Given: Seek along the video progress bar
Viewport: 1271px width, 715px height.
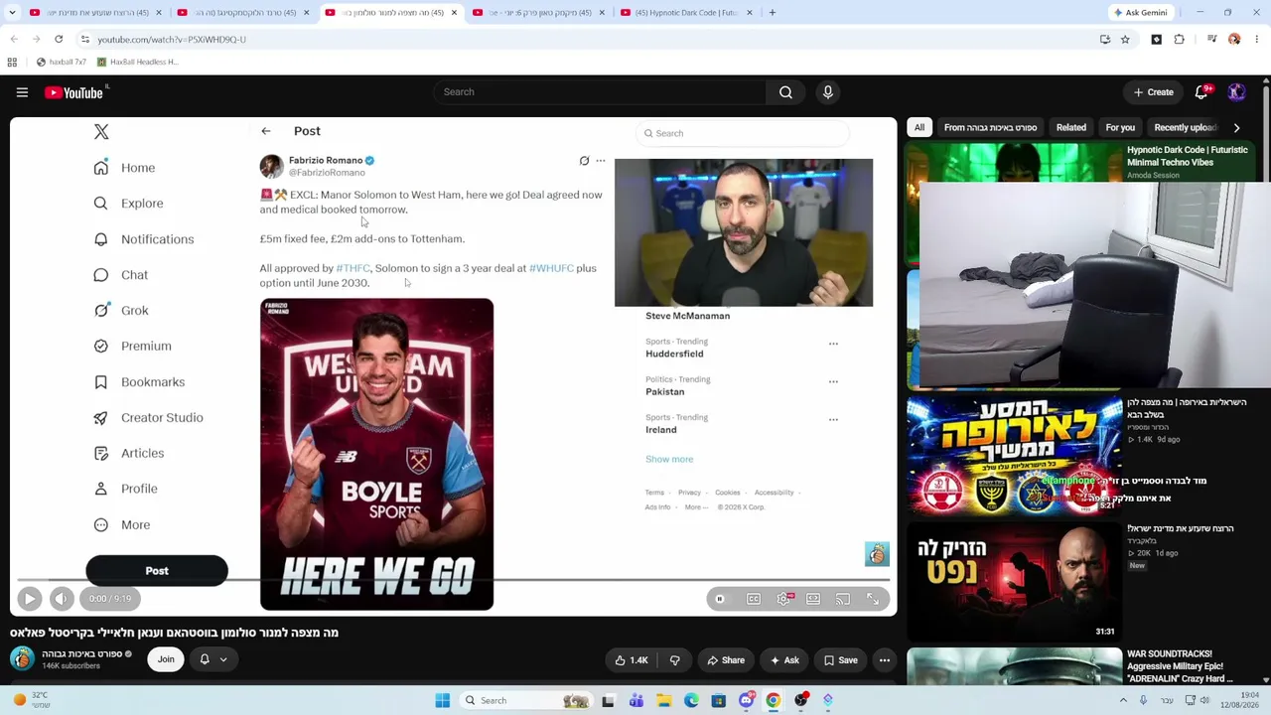Looking at the screenshot, I should pos(453,579).
